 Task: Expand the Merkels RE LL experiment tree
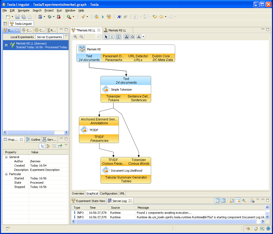pos(6,45)
